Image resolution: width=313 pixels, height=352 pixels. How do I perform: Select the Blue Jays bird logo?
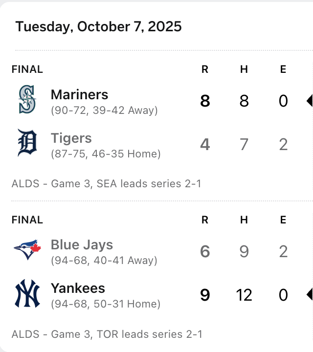27,250
